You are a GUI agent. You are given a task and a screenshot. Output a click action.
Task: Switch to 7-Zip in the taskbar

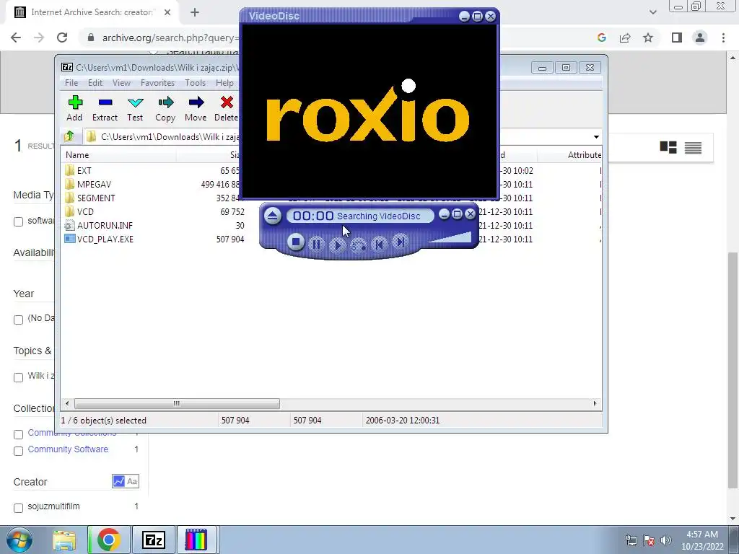tap(153, 540)
